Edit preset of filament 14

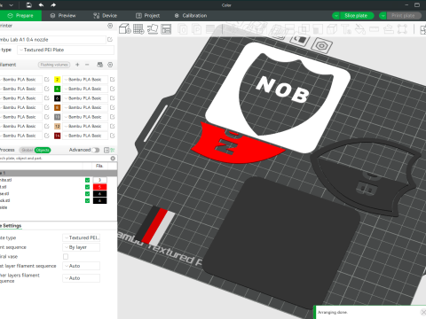tap(113, 136)
